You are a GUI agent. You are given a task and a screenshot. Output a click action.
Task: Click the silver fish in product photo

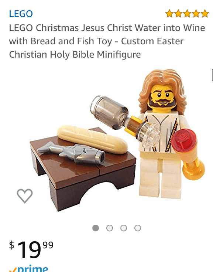(x=71, y=153)
